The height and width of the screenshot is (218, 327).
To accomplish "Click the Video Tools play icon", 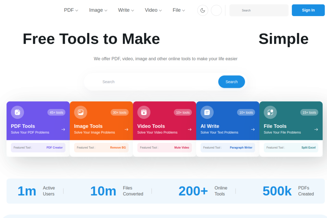I will (144, 112).
